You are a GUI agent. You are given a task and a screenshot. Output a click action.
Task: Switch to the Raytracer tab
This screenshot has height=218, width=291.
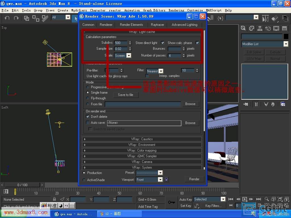click(157, 25)
